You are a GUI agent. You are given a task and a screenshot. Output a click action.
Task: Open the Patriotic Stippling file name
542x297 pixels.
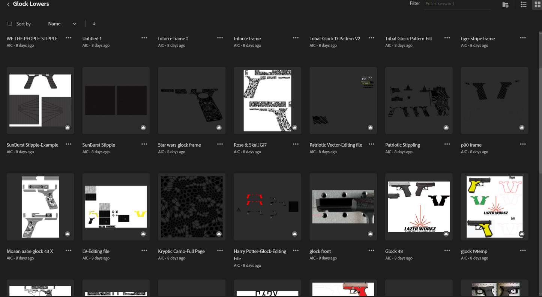pos(402,145)
